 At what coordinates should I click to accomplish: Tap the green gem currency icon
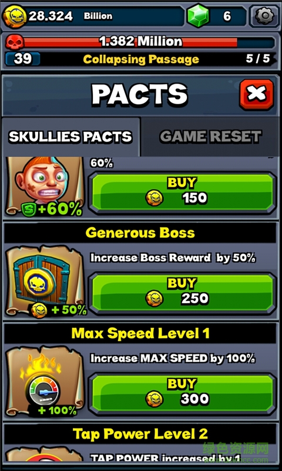coord(198,16)
